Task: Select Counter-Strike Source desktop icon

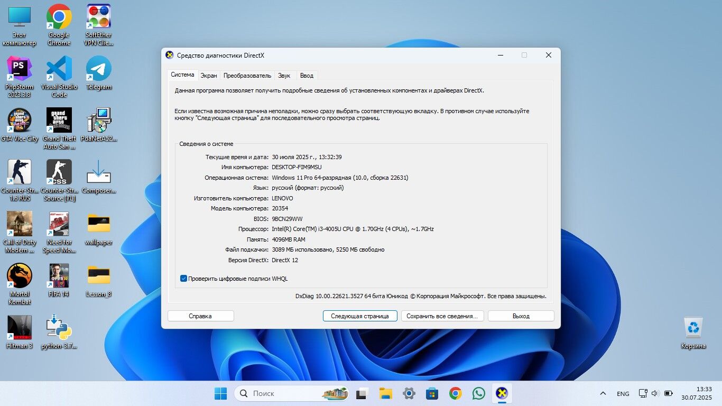Action: 59,180
